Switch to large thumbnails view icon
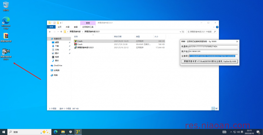 point(217,108)
